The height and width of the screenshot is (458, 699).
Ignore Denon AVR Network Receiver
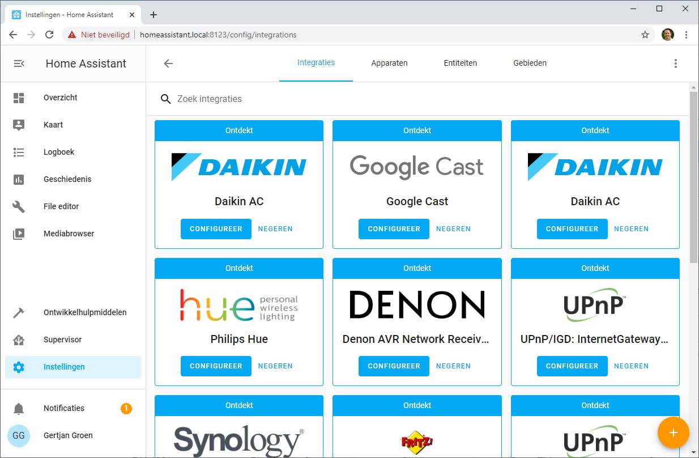coord(453,366)
